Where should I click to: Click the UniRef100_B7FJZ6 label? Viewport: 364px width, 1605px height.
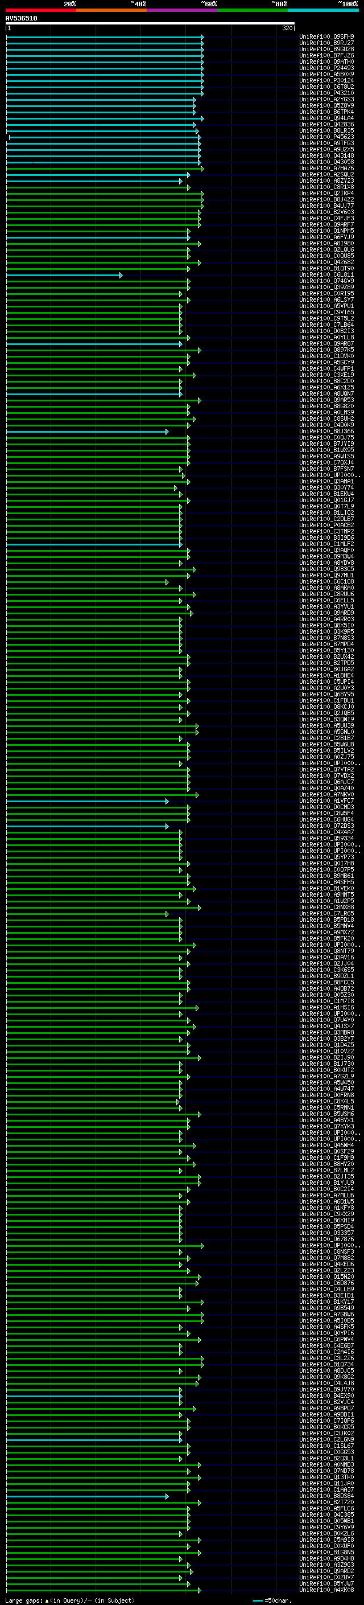(326, 55)
